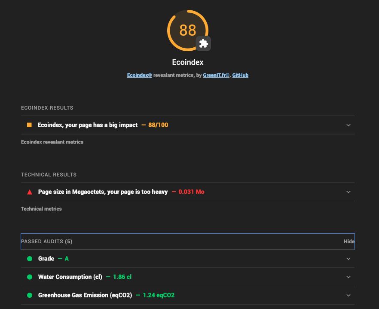Viewport: 379px width, 309px height.
Task: Click the ECOINDEX RESULTS section heading
Action: coord(47,108)
